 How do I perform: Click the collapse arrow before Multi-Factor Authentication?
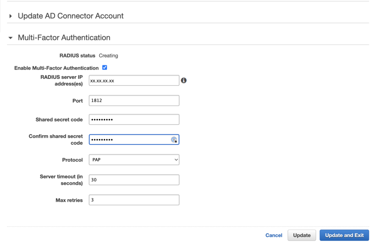point(10,38)
